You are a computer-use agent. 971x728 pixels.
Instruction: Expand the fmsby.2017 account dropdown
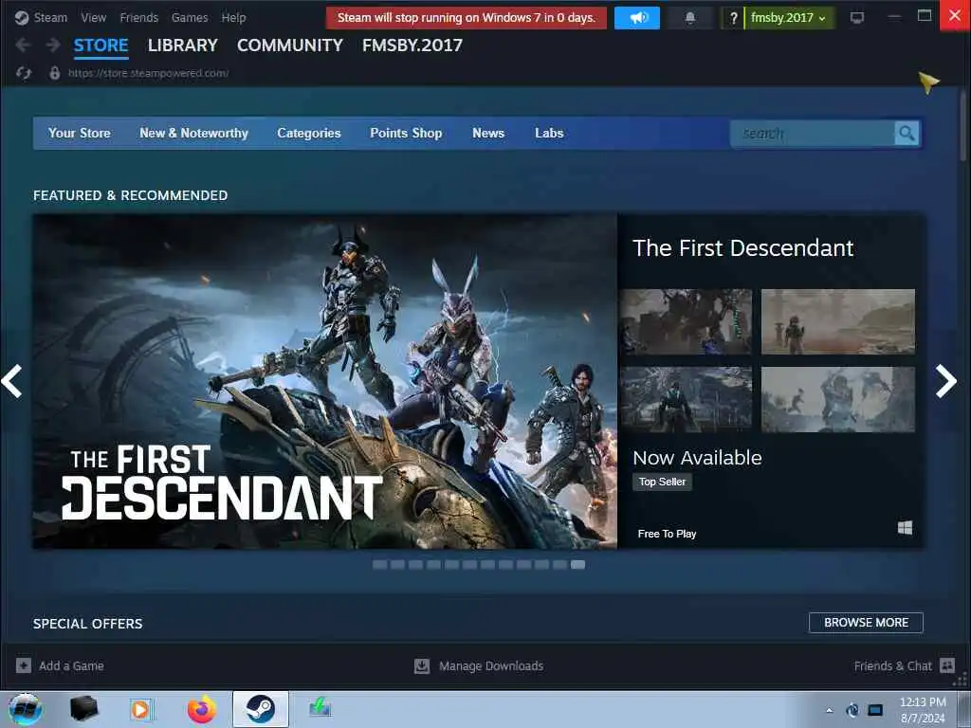click(x=788, y=17)
